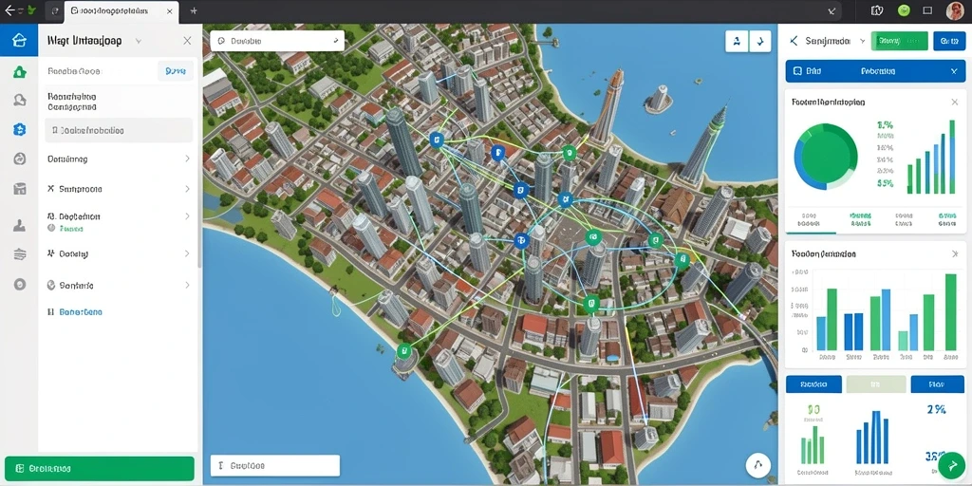Select the building icon in the left sidebar
The width and height of the screenshot is (972, 486).
[x=19, y=189]
